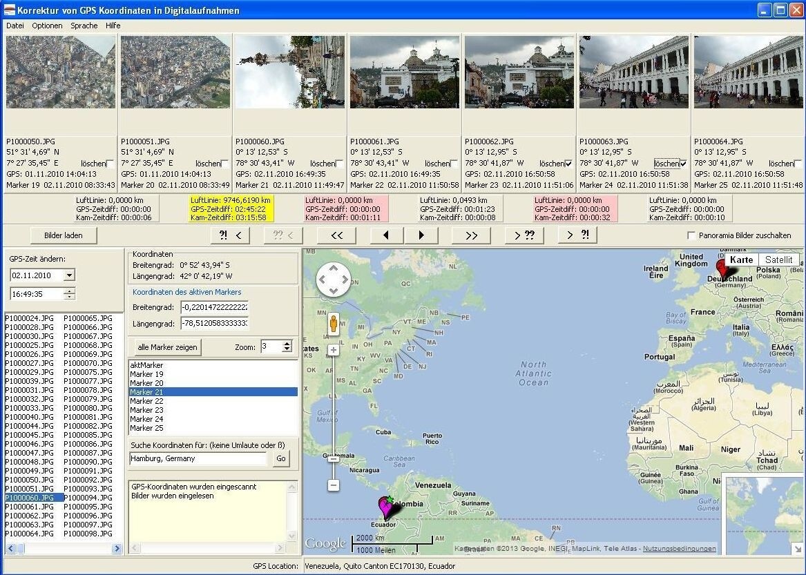Click the double right arrow forward button

tap(471, 235)
